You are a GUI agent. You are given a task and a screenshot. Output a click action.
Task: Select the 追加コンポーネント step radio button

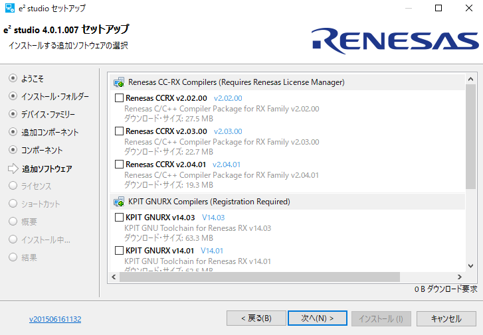coord(13,132)
